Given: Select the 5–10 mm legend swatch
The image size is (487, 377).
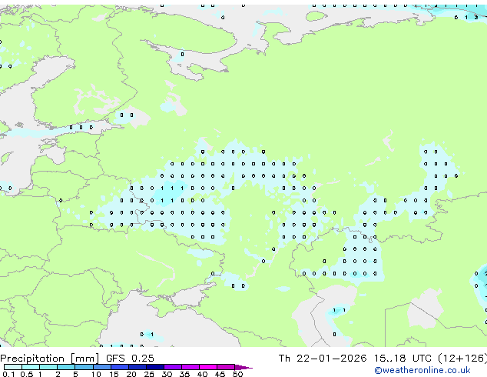Looking at the screenshot, I should click(x=84, y=367).
